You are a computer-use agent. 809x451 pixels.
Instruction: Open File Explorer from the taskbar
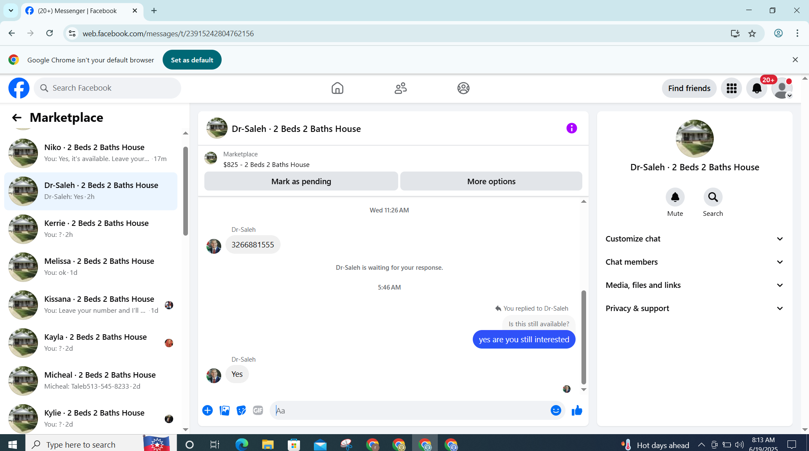(x=268, y=444)
